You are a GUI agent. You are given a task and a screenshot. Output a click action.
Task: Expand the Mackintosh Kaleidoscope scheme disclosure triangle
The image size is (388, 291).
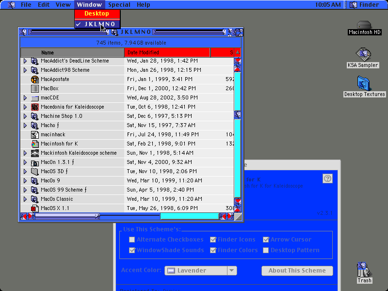[x=25, y=153]
